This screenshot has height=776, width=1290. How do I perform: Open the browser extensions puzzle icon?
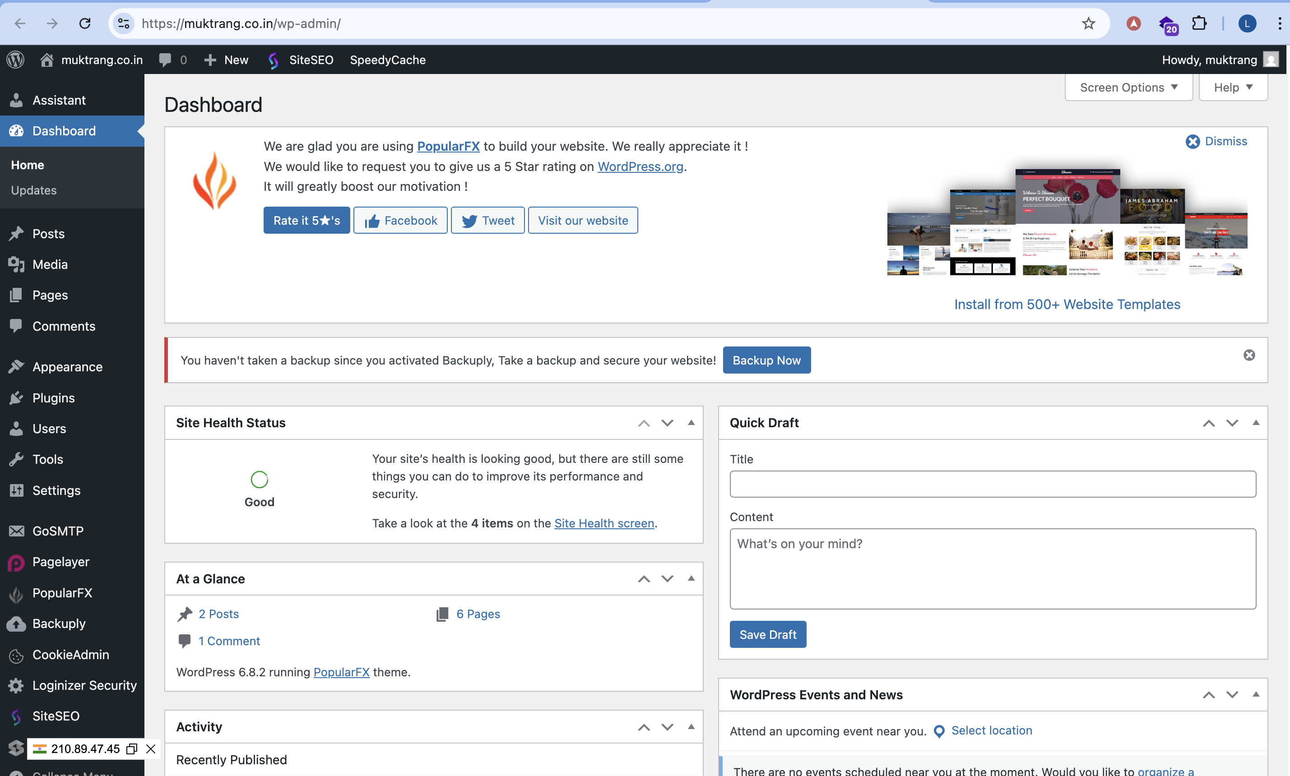[x=1199, y=23]
